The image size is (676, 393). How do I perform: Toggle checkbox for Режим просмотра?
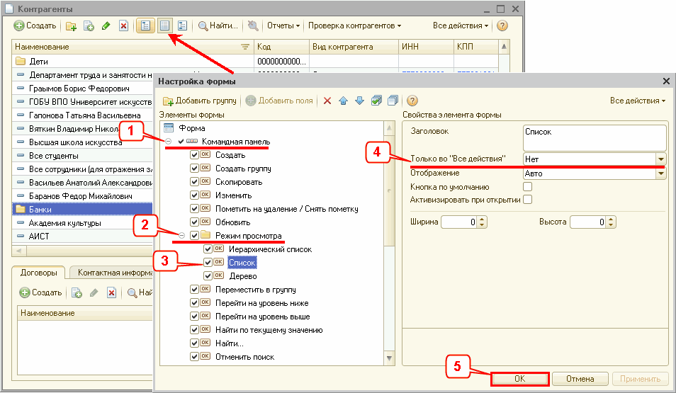pos(194,235)
